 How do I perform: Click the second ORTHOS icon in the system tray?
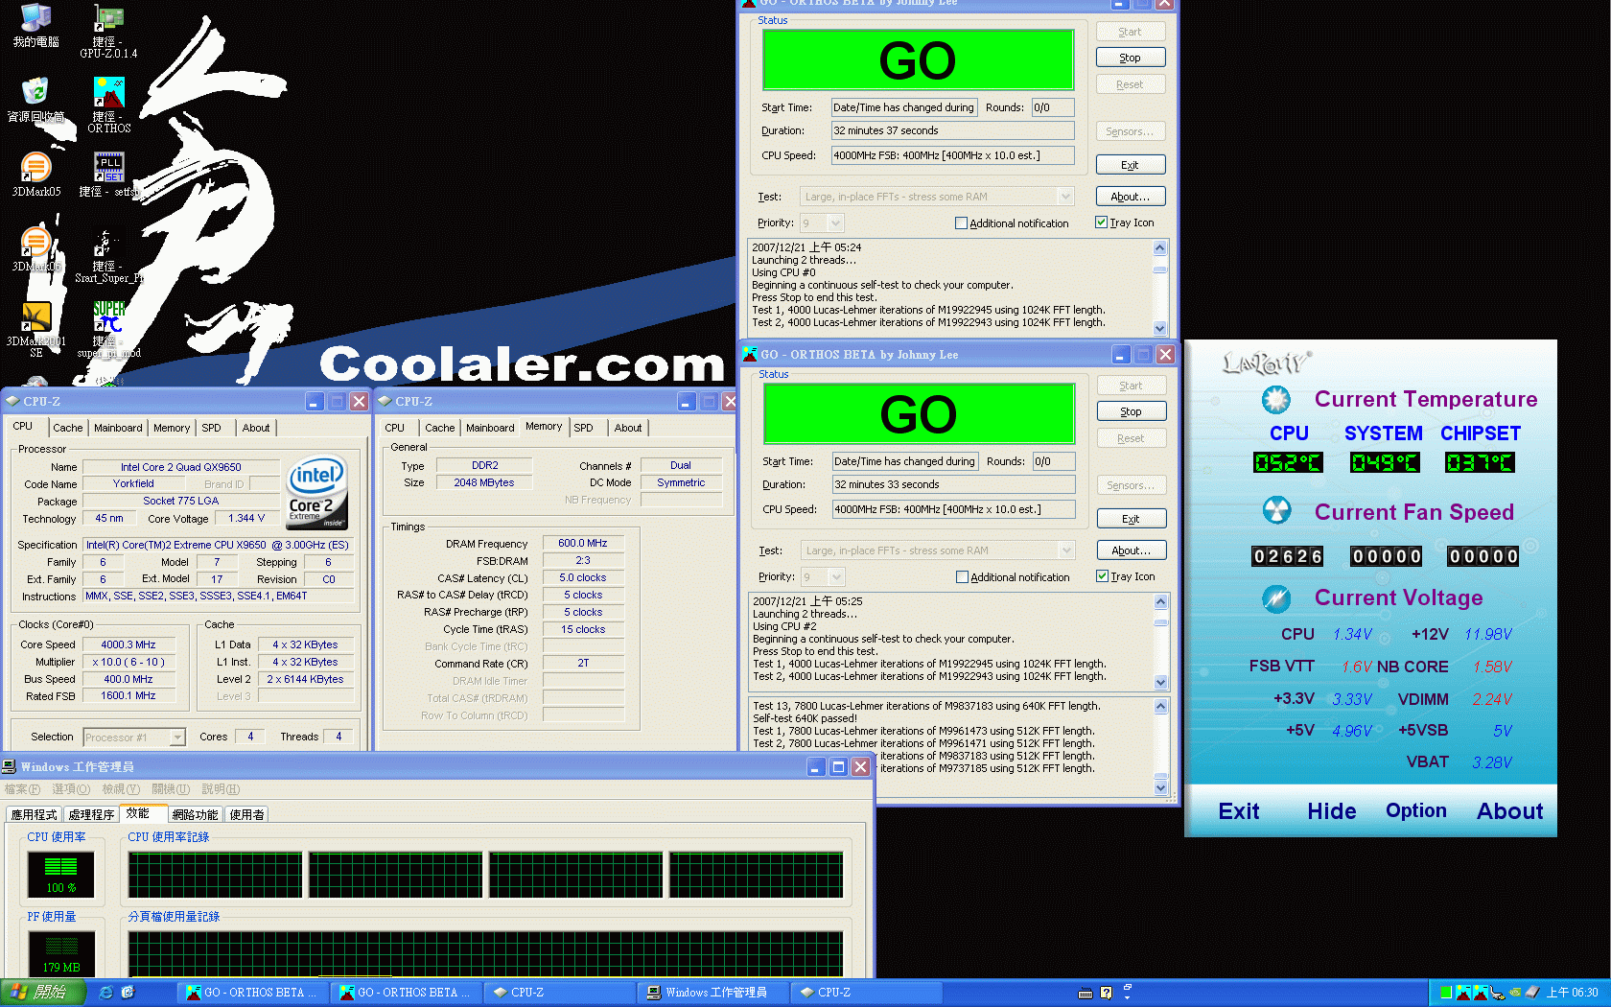pos(1480,993)
